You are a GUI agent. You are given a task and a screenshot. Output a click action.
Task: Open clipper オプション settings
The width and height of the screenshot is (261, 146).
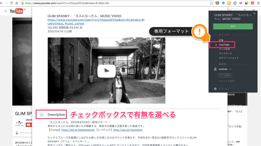224,89
